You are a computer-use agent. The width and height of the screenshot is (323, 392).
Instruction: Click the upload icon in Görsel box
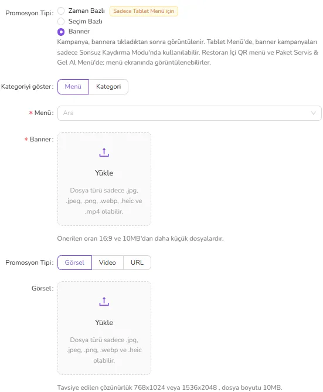(x=104, y=302)
